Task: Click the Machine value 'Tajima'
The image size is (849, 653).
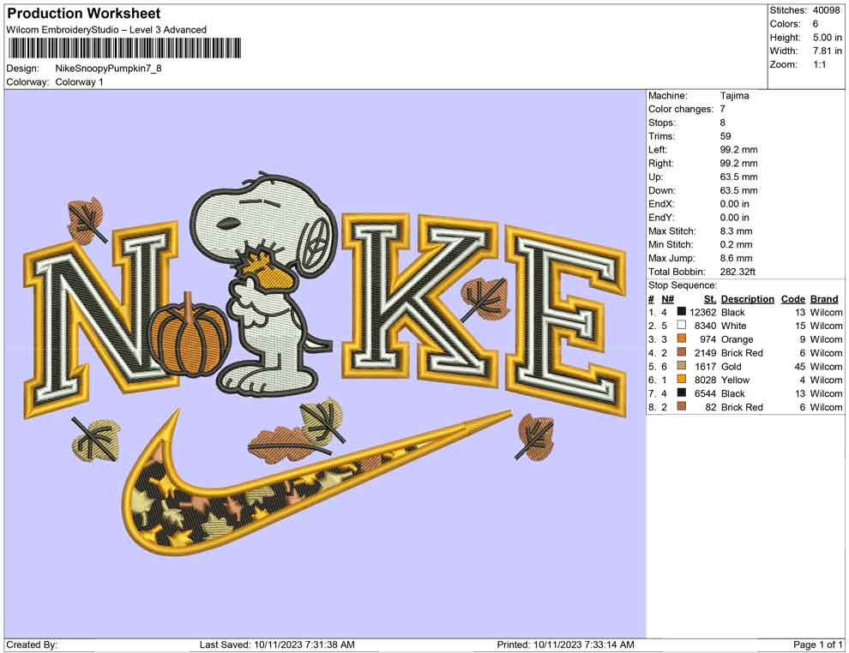Action: (735, 96)
